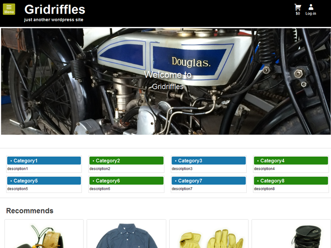Click the description8 text
The image size is (331, 248).
click(264, 189)
